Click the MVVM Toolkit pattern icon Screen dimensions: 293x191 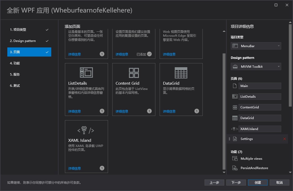[235, 66]
